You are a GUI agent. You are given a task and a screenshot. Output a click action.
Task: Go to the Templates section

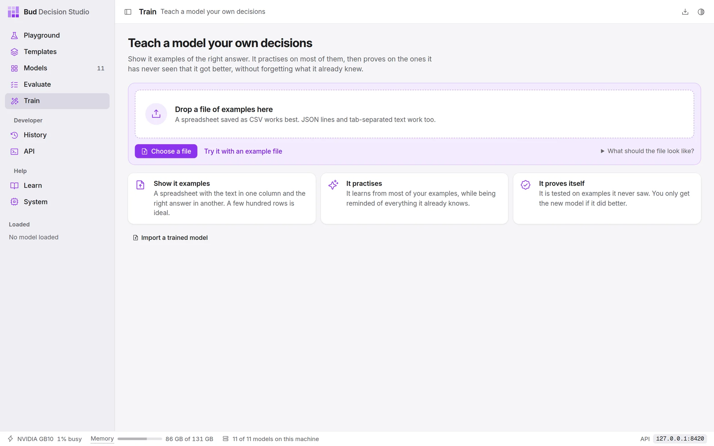pyautogui.click(x=57, y=52)
